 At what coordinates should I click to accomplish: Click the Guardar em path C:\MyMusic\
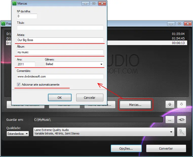coord(98,120)
